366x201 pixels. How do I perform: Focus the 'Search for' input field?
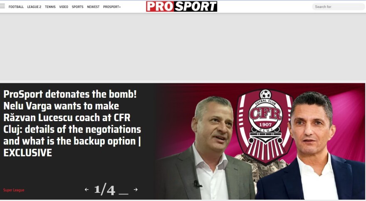pyautogui.click(x=339, y=7)
